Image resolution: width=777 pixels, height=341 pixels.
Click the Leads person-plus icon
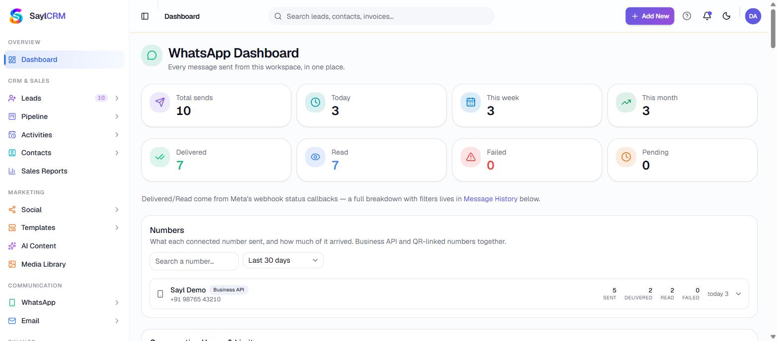[12, 98]
